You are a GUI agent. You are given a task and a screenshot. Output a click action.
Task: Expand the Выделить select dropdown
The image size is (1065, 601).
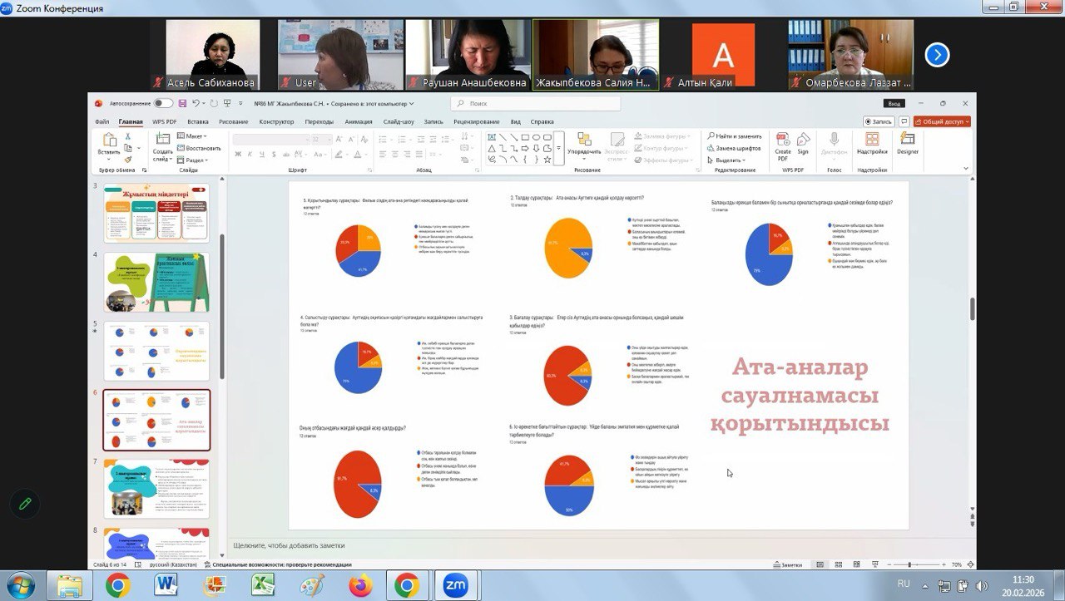pos(728,160)
